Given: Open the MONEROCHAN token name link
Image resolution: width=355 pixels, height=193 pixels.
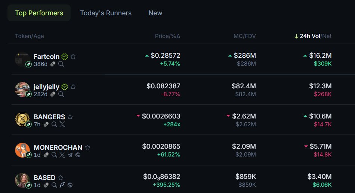Looking at the screenshot, I should pos(58,148).
